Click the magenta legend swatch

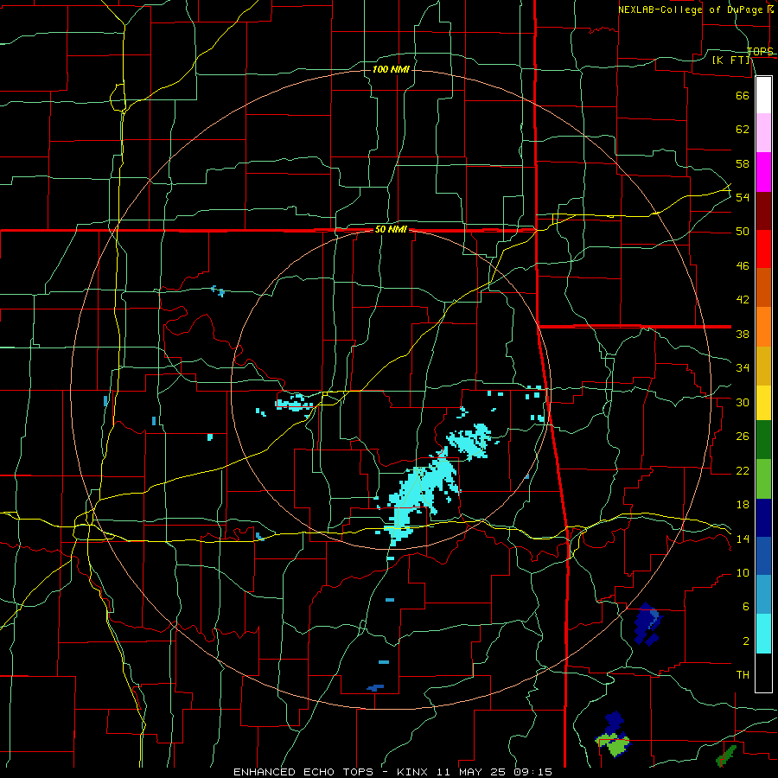763,172
